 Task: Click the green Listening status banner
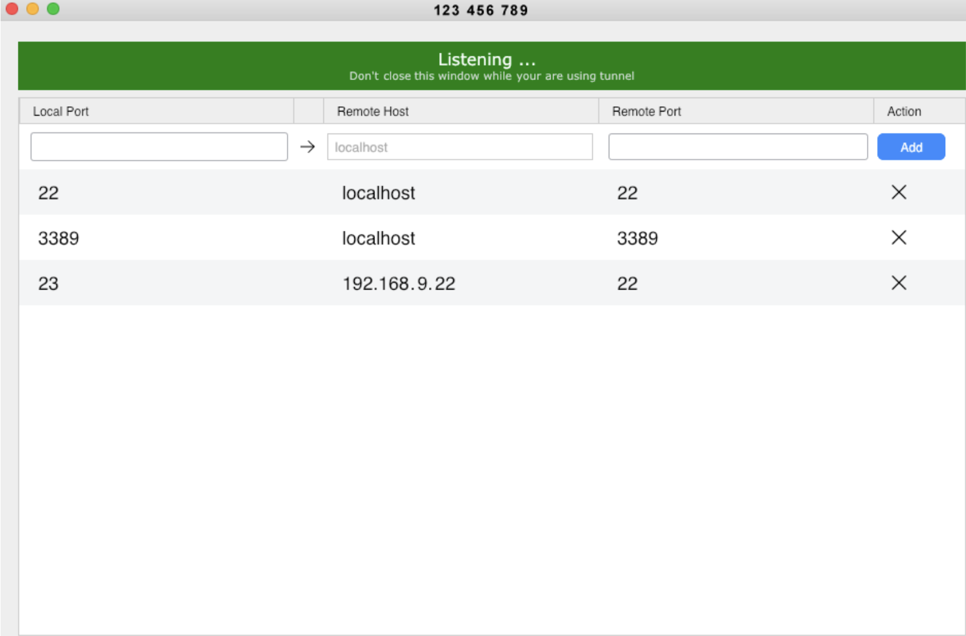(x=491, y=66)
